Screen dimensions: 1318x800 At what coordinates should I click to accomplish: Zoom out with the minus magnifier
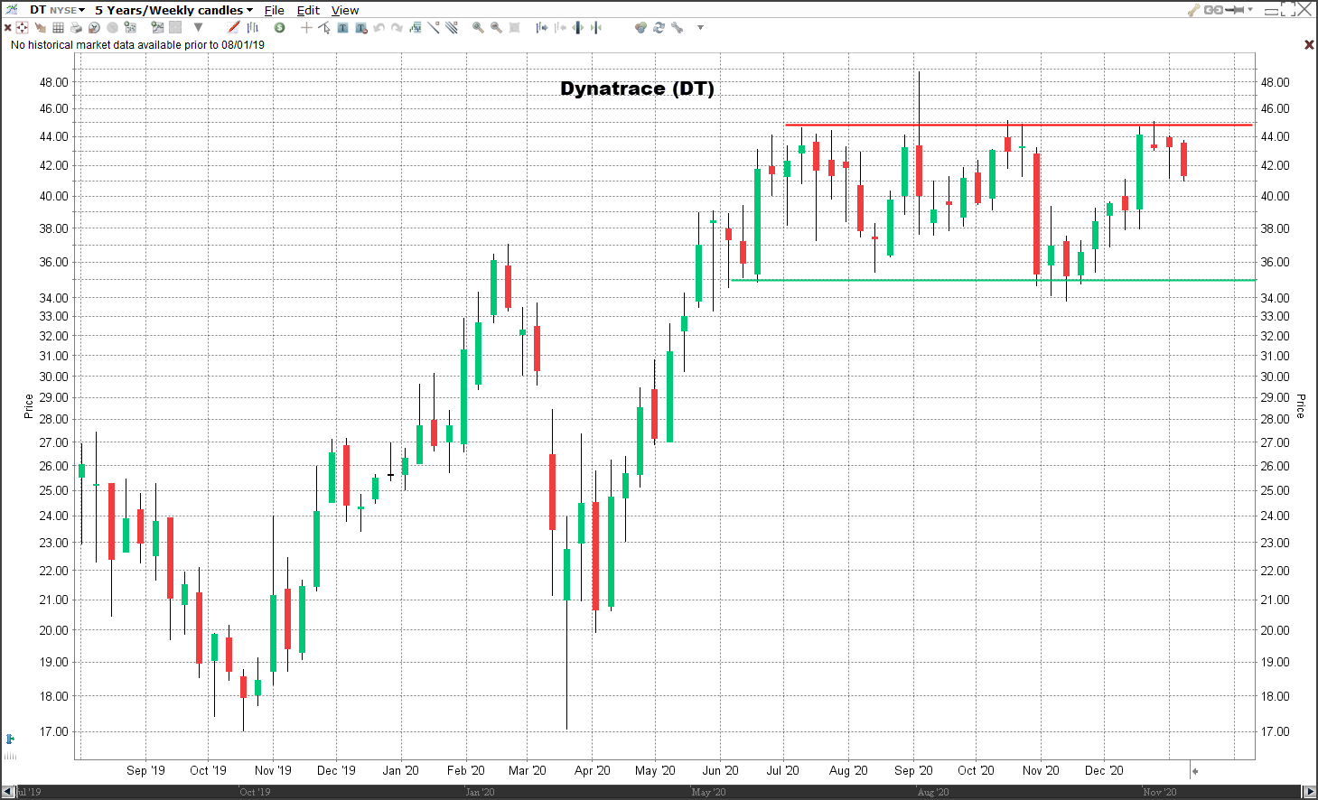tap(496, 28)
